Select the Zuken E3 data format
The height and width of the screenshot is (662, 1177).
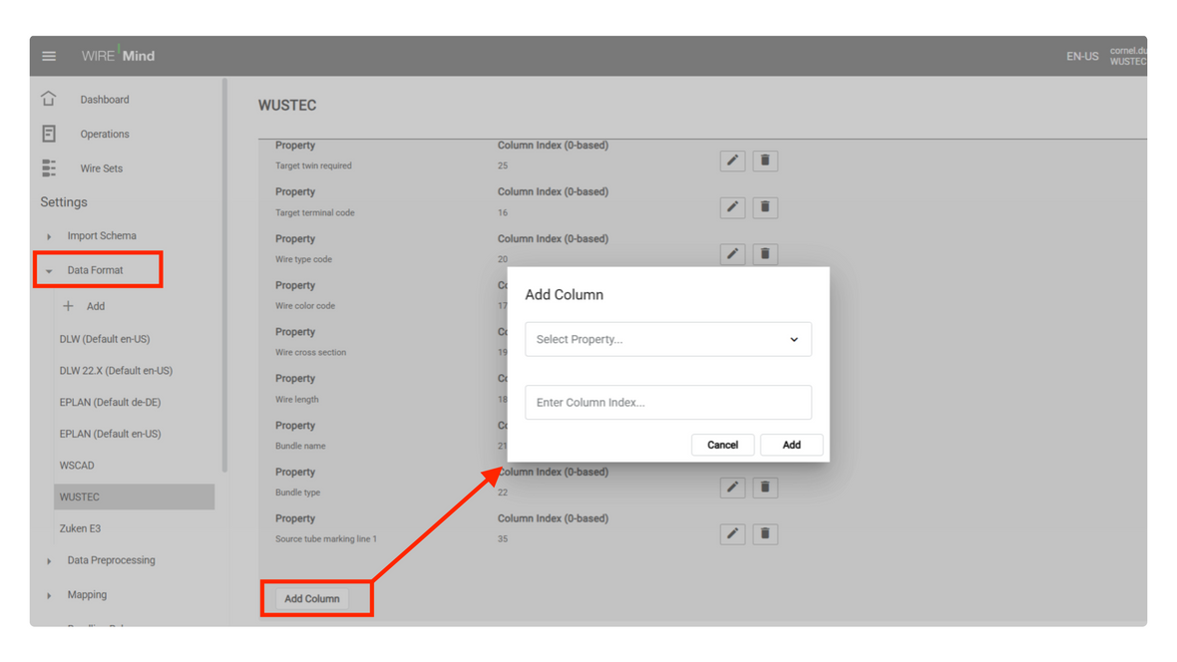[x=80, y=528]
